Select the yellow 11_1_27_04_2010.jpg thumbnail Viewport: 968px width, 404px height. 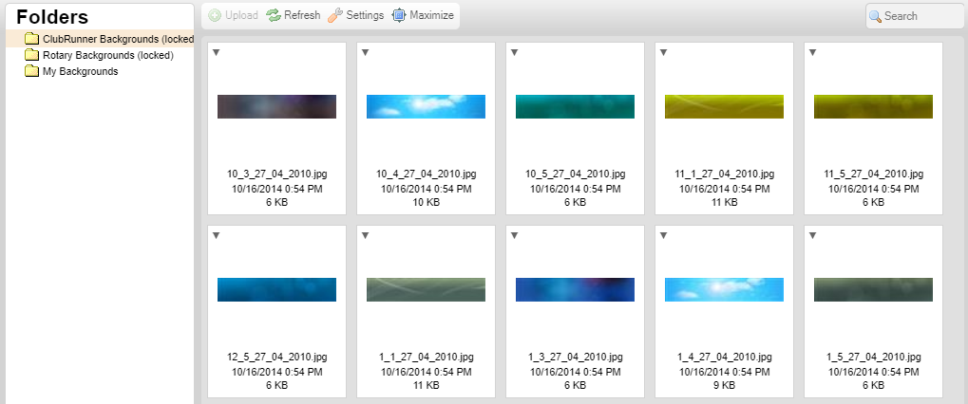click(724, 107)
